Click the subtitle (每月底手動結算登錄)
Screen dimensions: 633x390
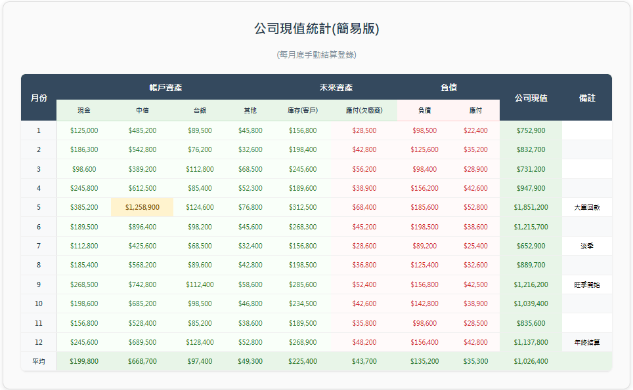click(318, 56)
